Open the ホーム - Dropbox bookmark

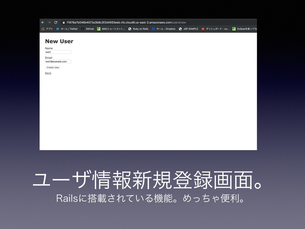pyautogui.click(x=164, y=29)
